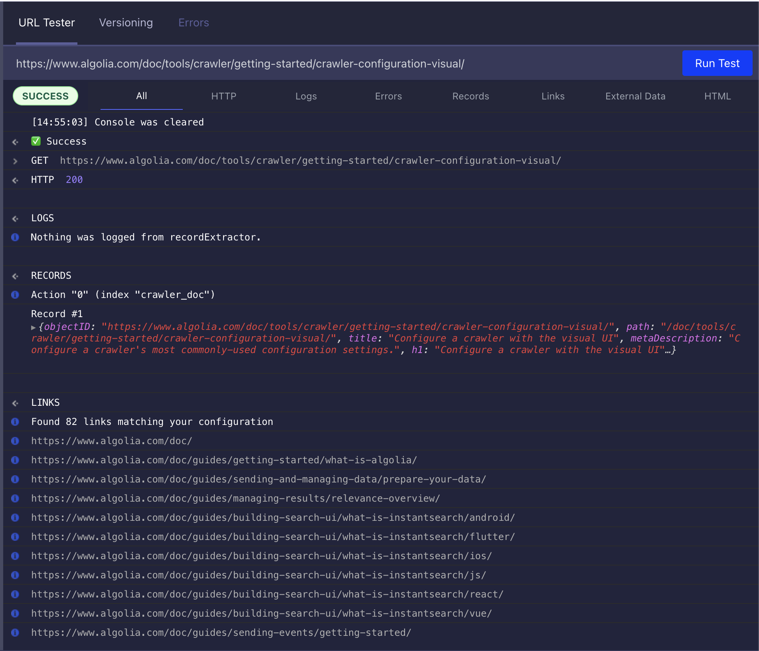Click the Run Test button
Screen dimensions: 759x651
[717, 63]
